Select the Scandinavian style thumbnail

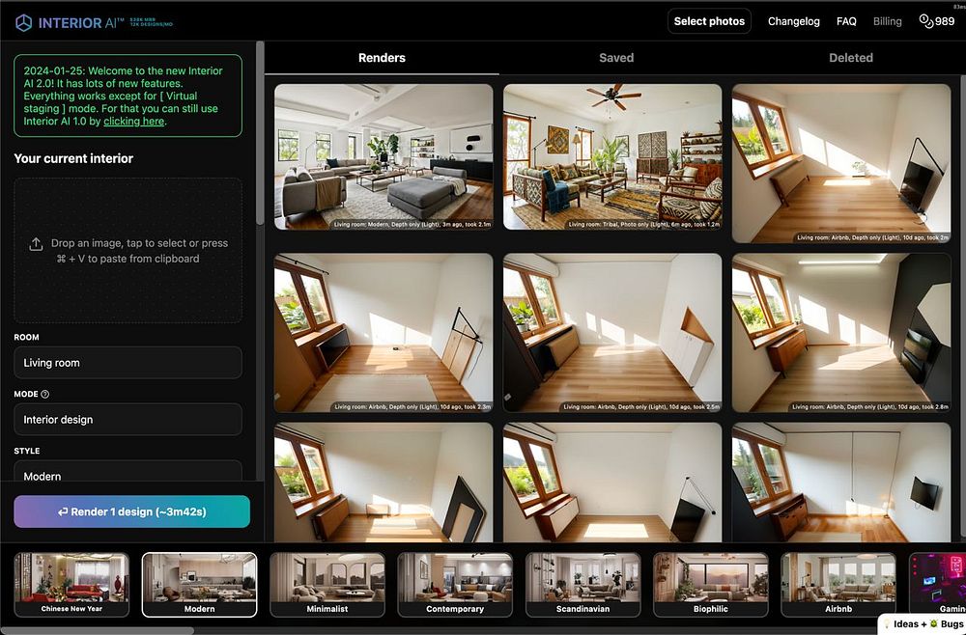tap(582, 585)
